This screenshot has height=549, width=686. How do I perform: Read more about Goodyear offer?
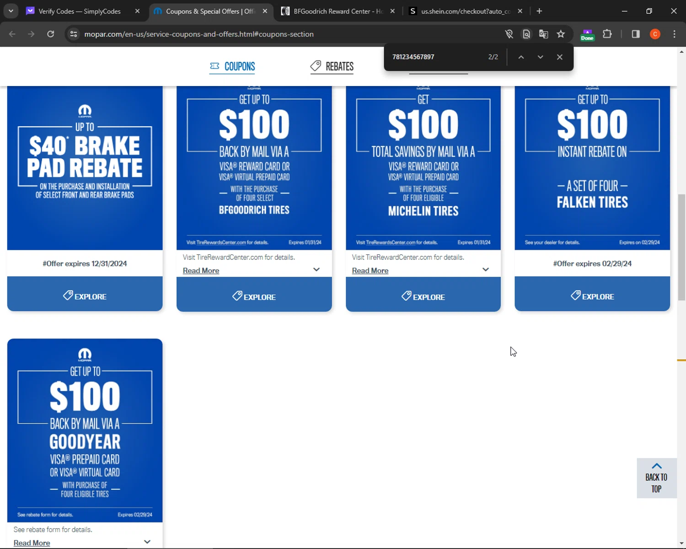[32, 543]
